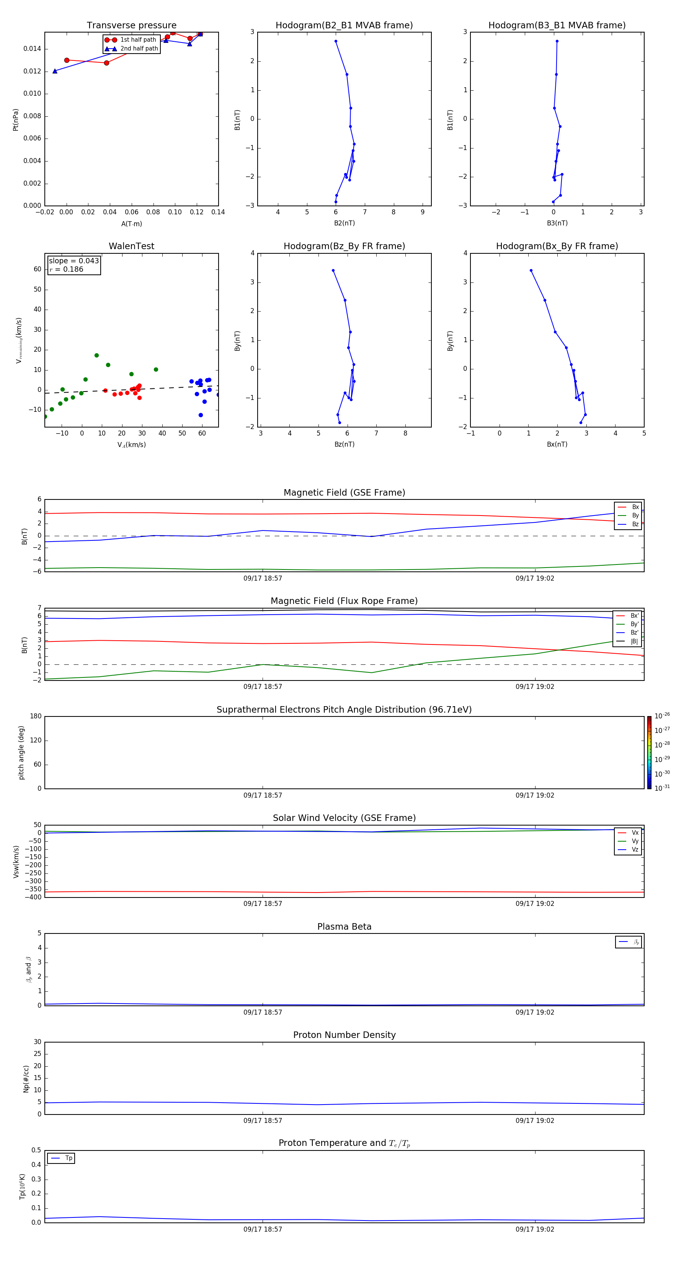Click the "pitch angle (deg)" axis label
689x1263 pixels.
point(21,752)
